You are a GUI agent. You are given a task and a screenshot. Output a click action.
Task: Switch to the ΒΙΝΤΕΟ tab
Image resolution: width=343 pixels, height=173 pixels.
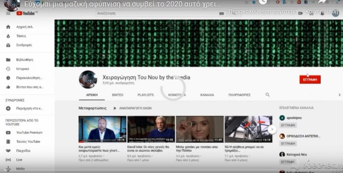(x=117, y=95)
